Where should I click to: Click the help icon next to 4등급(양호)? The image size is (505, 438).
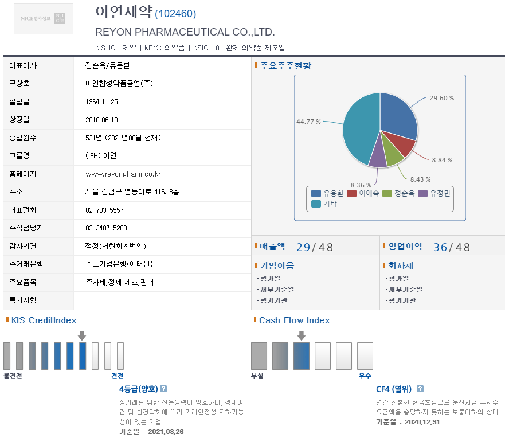click(x=163, y=389)
